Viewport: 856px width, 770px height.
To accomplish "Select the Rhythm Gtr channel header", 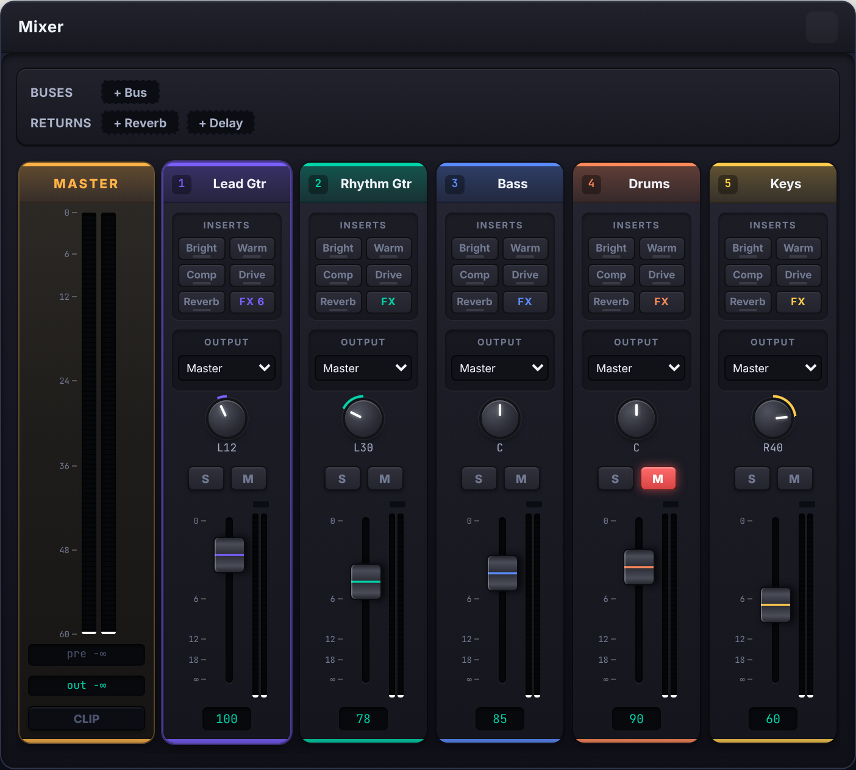I will (363, 183).
